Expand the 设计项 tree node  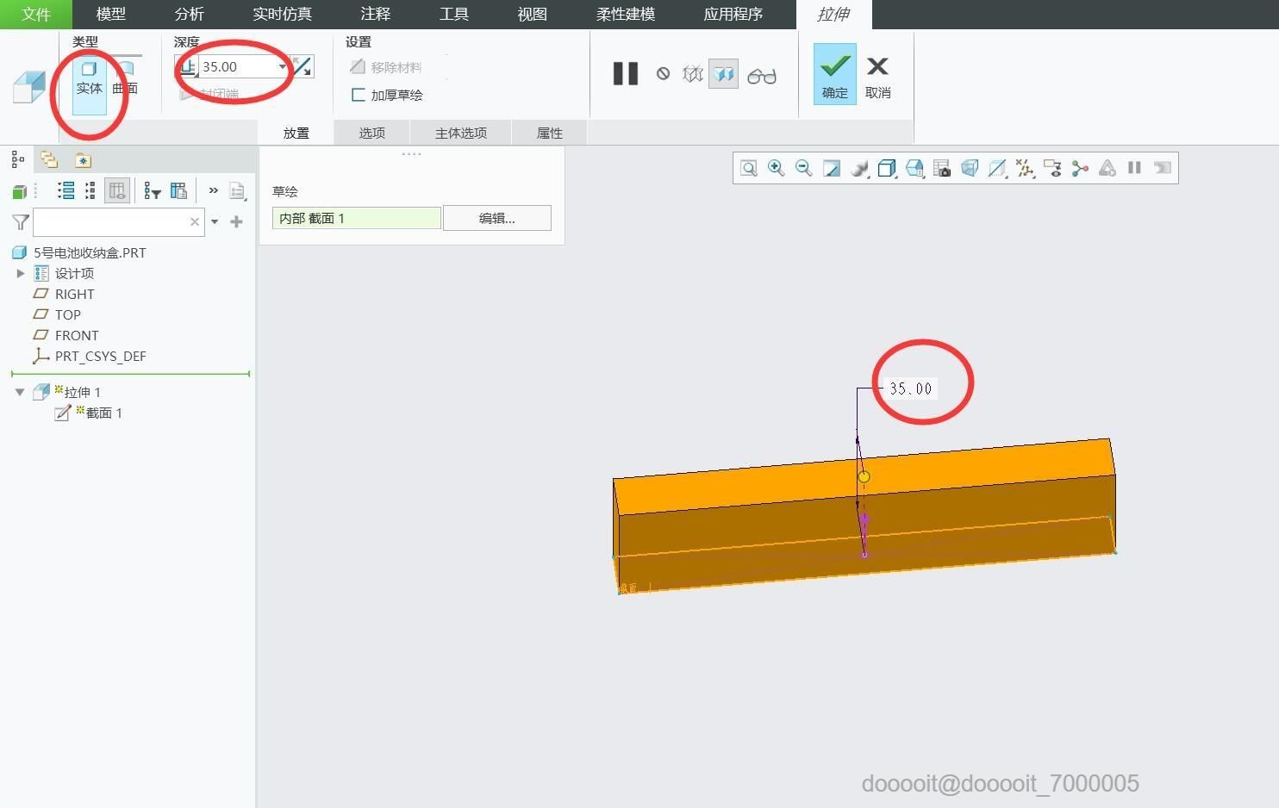tap(21, 273)
